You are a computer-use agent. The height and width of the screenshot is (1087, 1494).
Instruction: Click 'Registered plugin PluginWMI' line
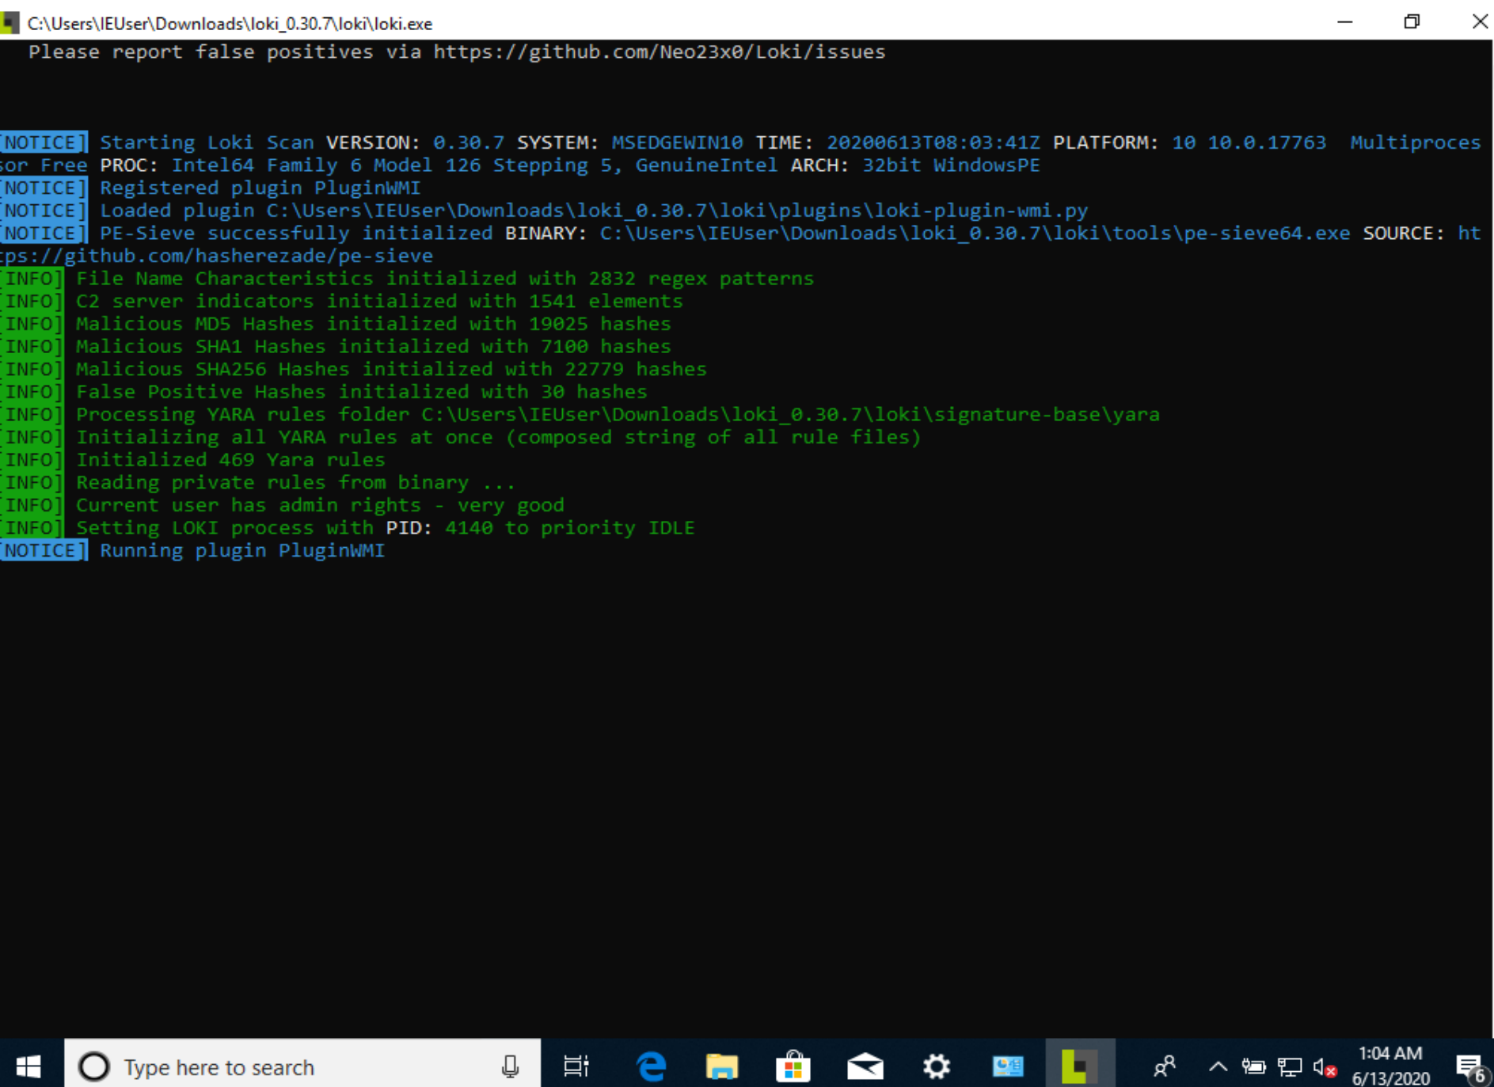click(260, 188)
